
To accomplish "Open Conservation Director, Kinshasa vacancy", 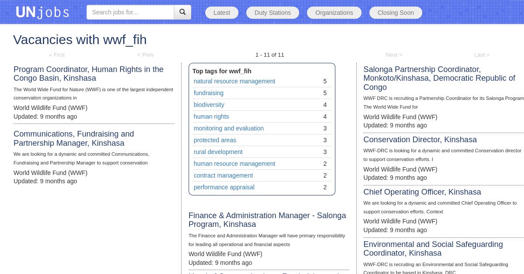I will click(420, 140).
